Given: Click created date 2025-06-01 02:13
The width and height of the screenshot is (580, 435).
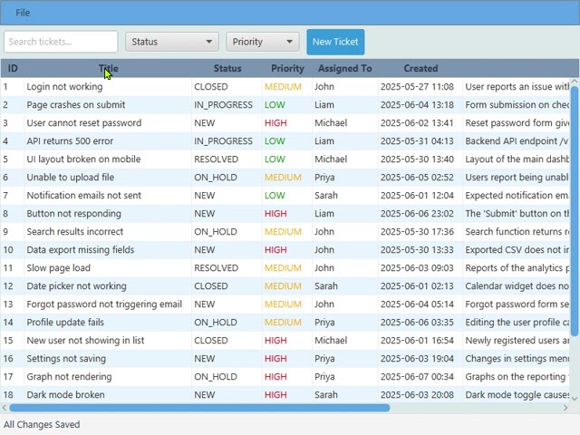Looking at the screenshot, I should pyautogui.click(x=417, y=286).
